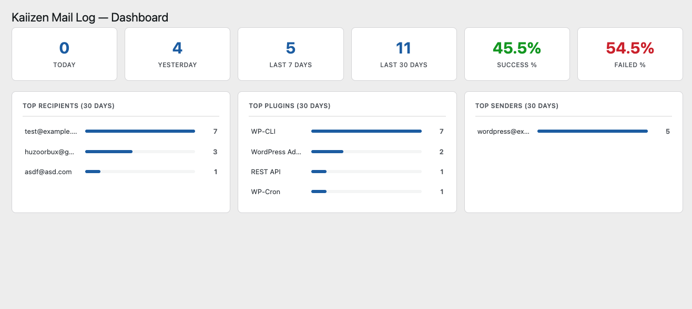Click the wordpress@ex sender entry

pos(574,132)
